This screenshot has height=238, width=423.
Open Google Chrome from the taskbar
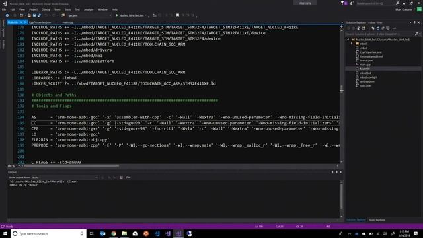point(114,233)
